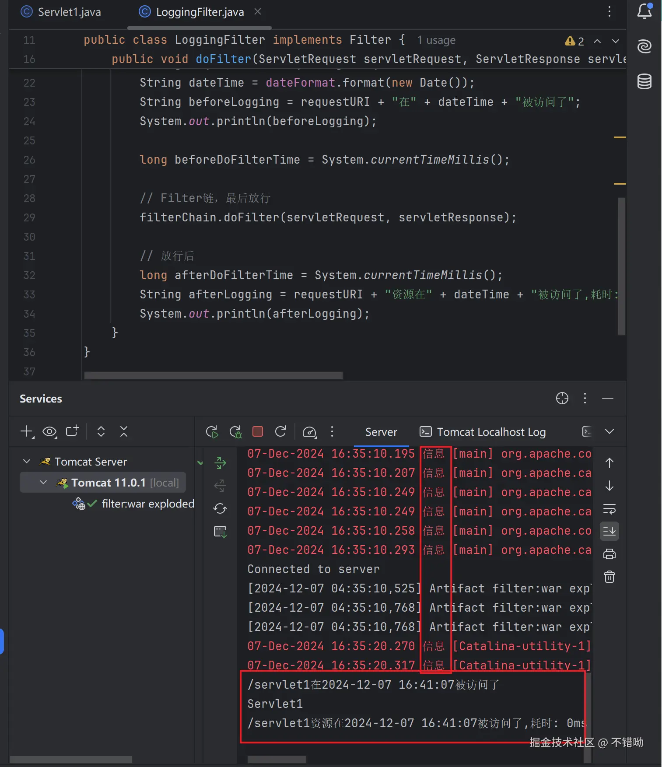This screenshot has width=662, height=767.
Task: Stop the running Tomcat server
Action: click(x=258, y=432)
